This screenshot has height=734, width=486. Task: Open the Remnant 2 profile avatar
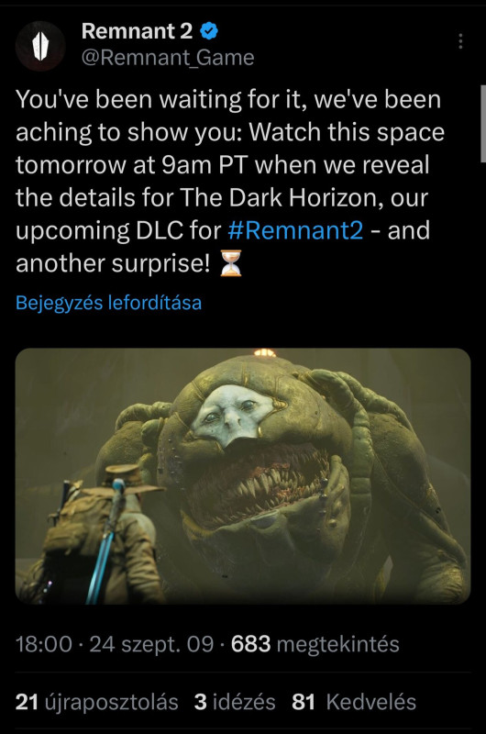click(40, 46)
